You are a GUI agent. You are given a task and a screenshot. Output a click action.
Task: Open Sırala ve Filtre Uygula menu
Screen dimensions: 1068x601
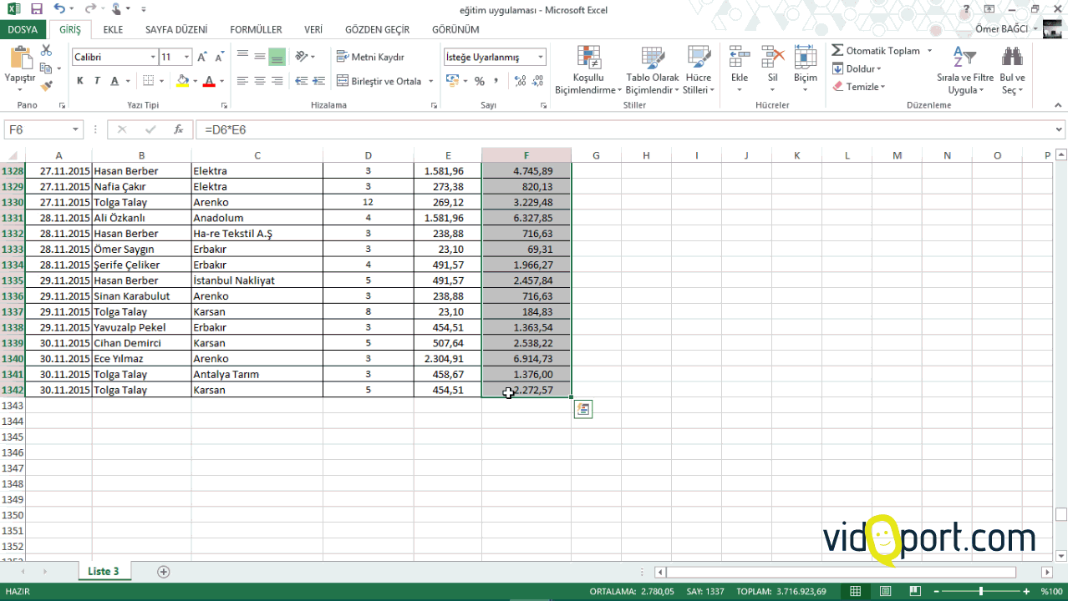click(964, 71)
